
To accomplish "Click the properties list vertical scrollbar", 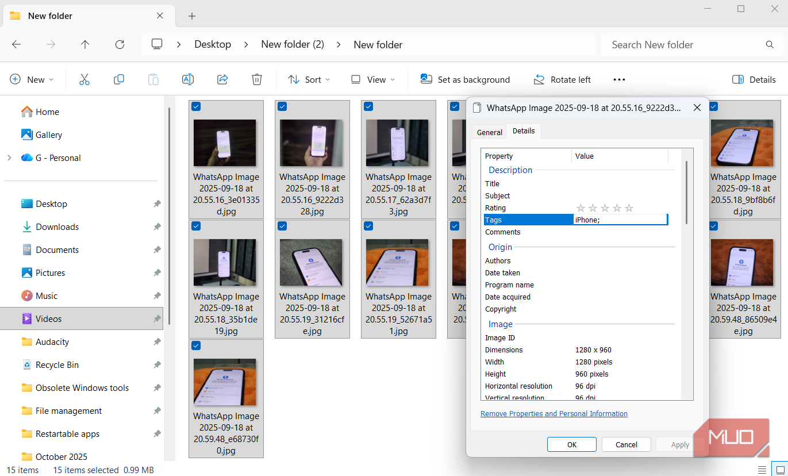I will 686,193.
